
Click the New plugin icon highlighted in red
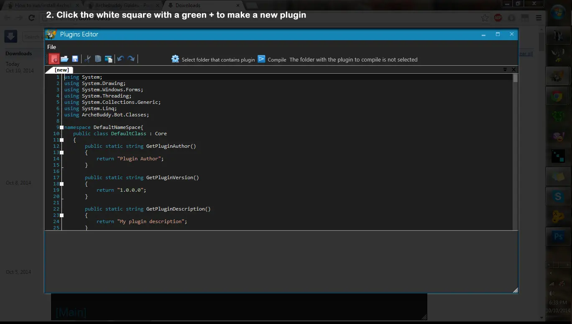(54, 59)
